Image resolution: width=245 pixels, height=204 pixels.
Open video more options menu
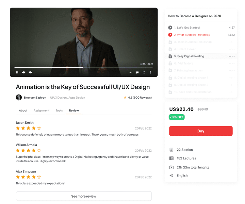pyautogui.click(x=150, y=72)
